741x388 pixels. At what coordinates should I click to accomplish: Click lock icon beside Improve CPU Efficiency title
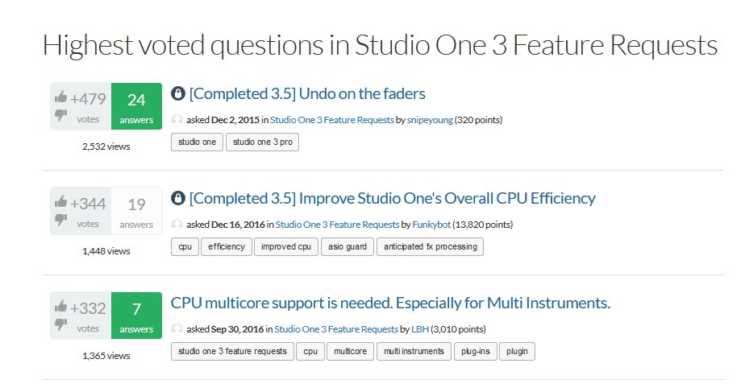[x=177, y=198]
